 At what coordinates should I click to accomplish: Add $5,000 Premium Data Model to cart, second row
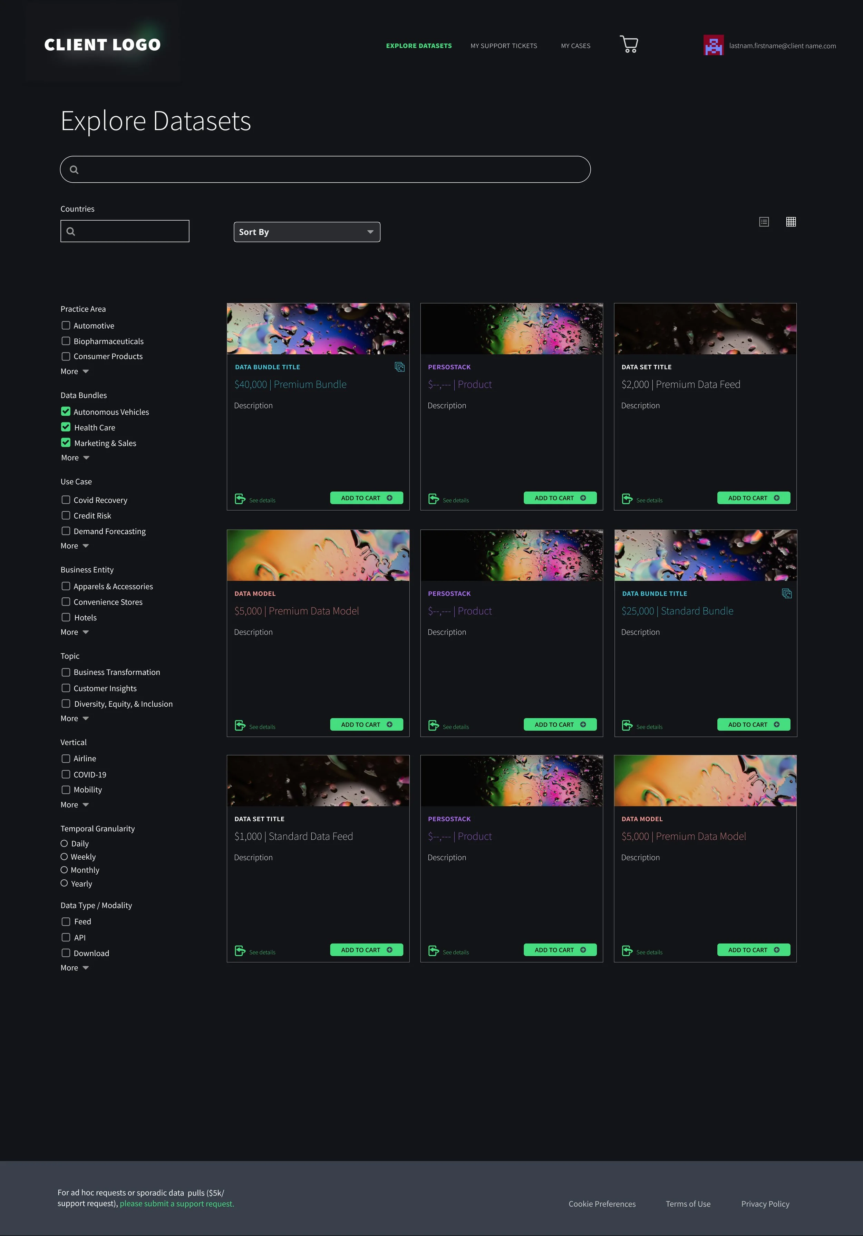[x=366, y=725]
